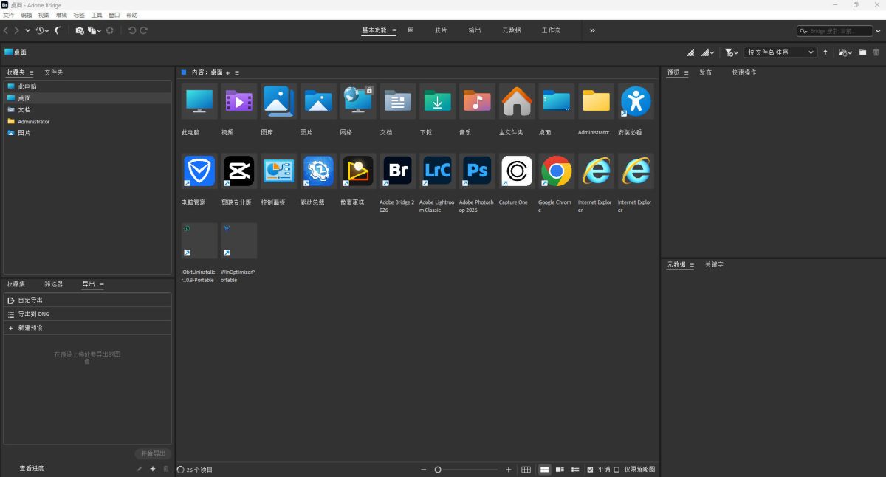This screenshot has height=477, width=886.
Task: Toggle ascending sort order arrow
Action: click(825, 52)
